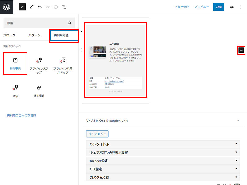Open the すべて開く dropdown
This screenshot has width=247, height=185.
[x=97, y=134]
